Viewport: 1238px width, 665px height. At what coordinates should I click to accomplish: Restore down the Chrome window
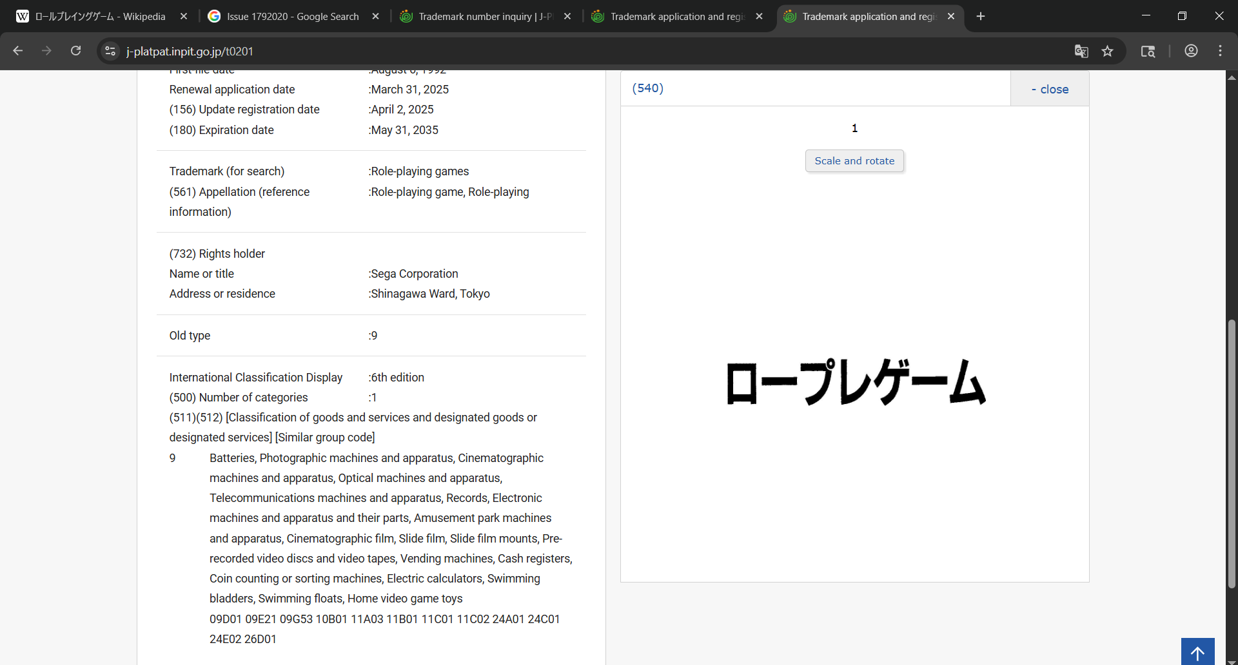coord(1182,16)
